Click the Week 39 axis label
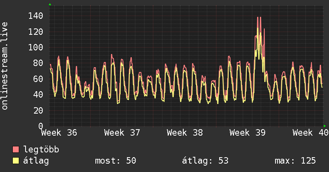This screenshot has height=172, width=329. tap(248, 133)
